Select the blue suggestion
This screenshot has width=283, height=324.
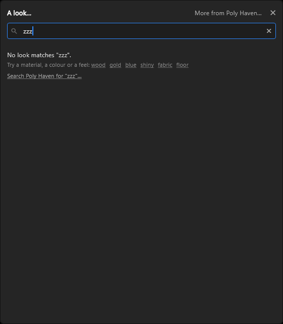[131, 65]
